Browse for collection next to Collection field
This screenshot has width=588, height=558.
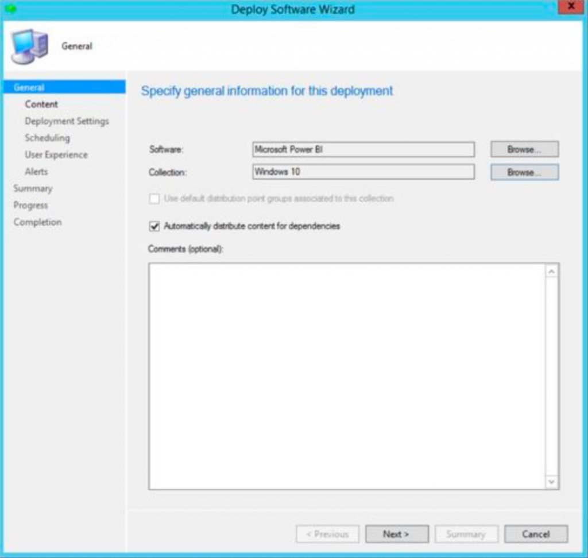pos(525,172)
